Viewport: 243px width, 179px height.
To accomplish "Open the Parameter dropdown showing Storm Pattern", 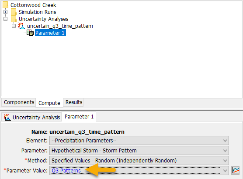I will click(139, 151).
